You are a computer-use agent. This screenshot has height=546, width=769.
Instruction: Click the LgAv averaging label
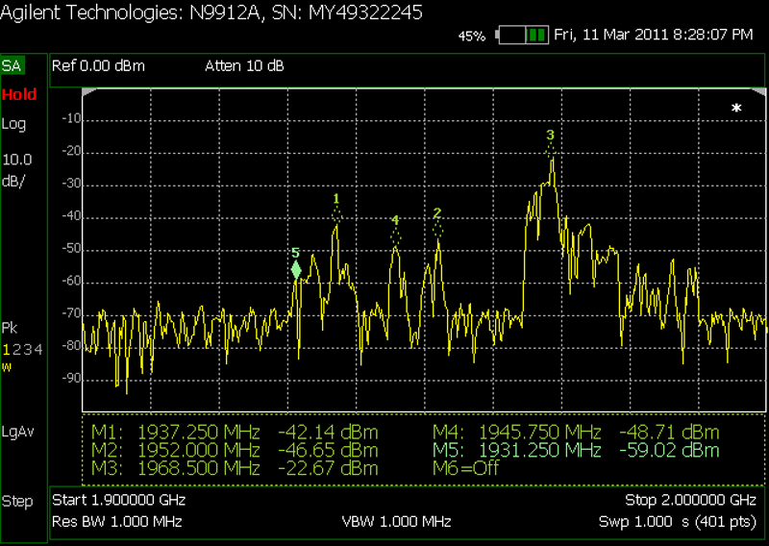point(18,432)
